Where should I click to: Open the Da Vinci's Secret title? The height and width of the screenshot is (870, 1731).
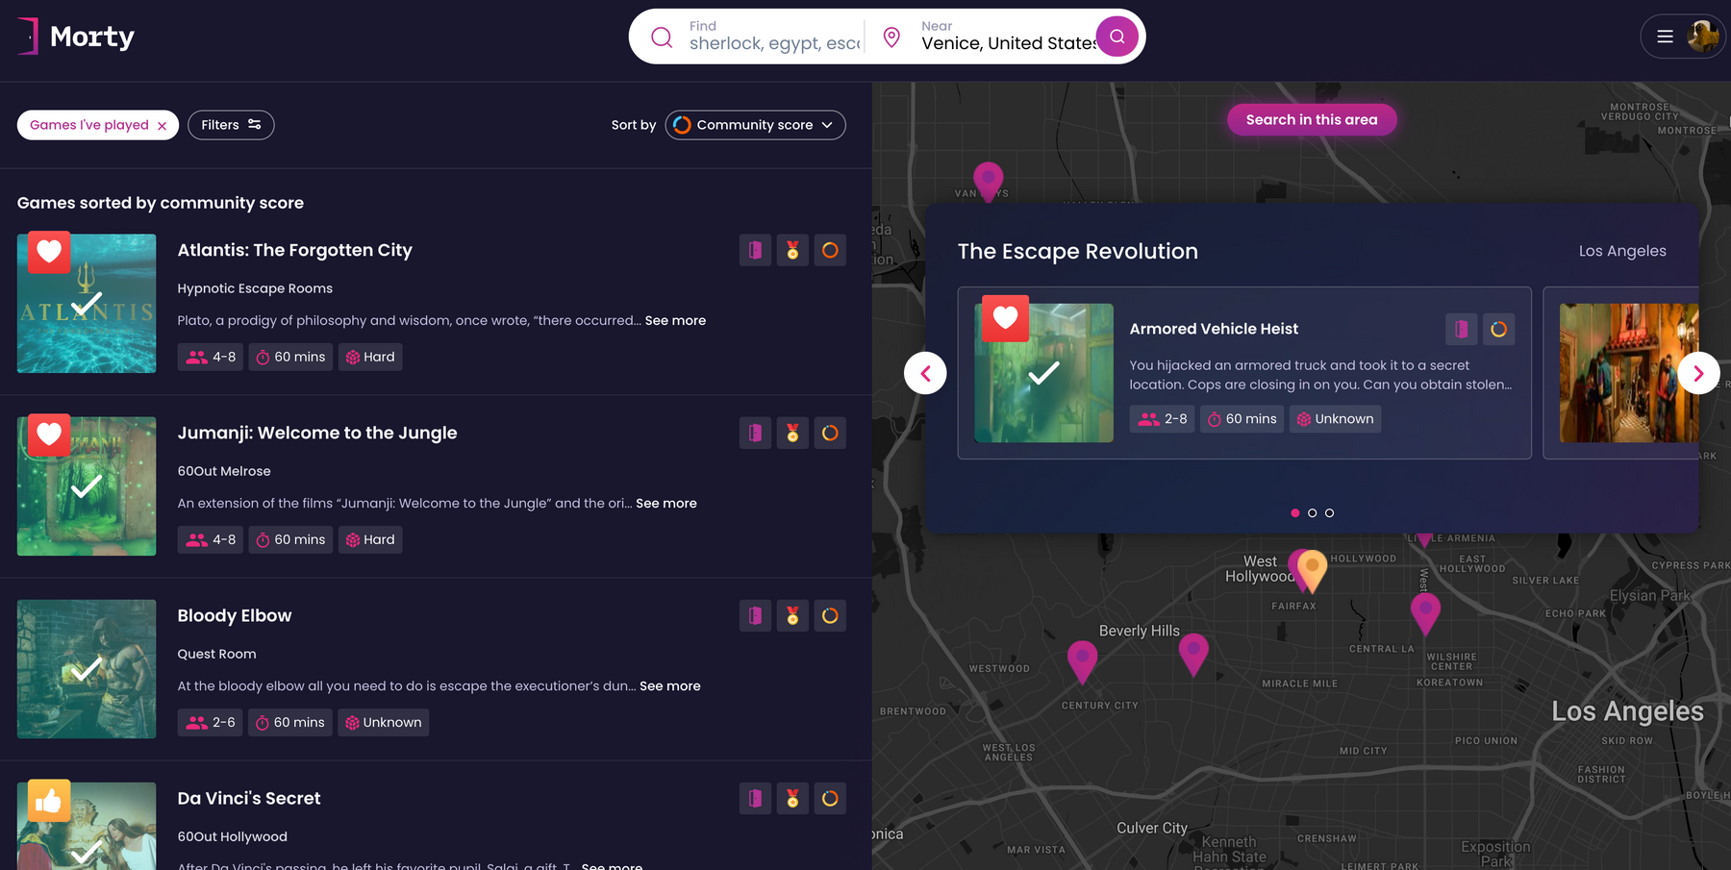249,798
